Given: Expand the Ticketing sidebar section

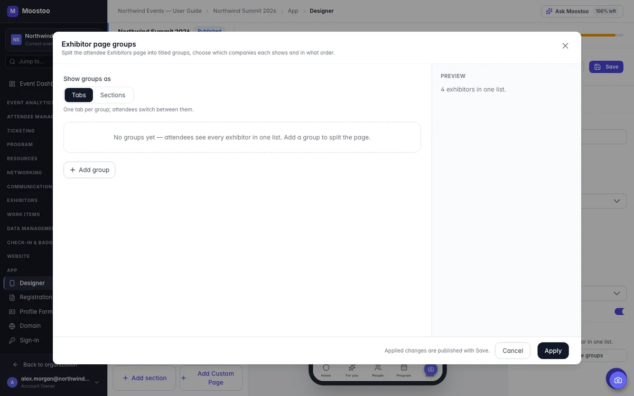Looking at the screenshot, I should tap(21, 130).
